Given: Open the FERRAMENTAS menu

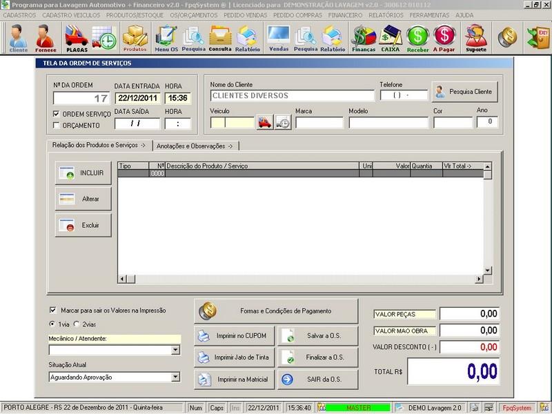Looking at the screenshot, I should pyautogui.click(x=429, y=15).
